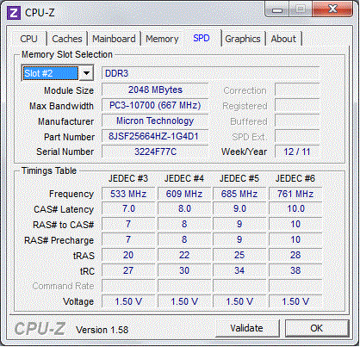Open the Caches tab
The width and height of the screenshot is (360, 347).
pos(67,39)
